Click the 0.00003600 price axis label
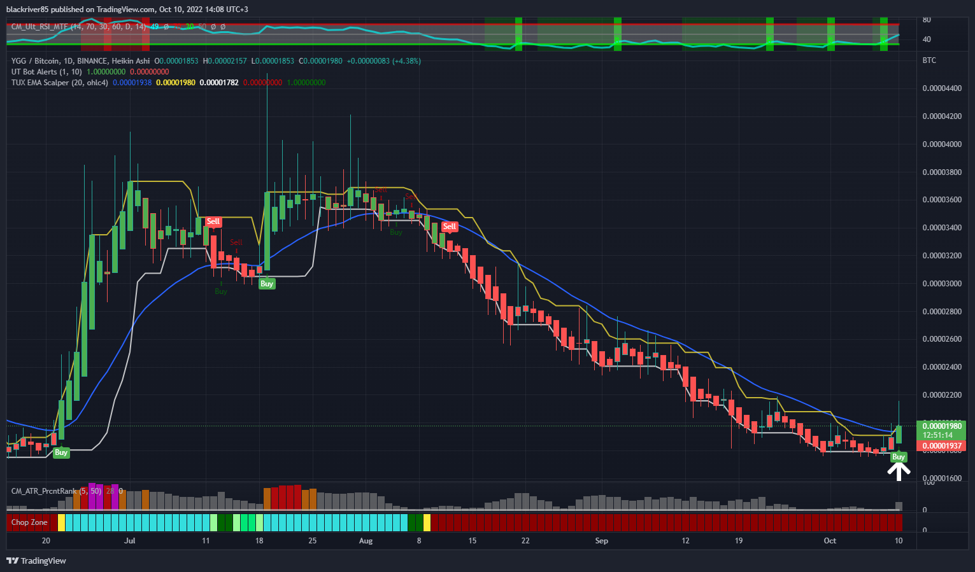 pyautogui.click(x=942, y=200)
